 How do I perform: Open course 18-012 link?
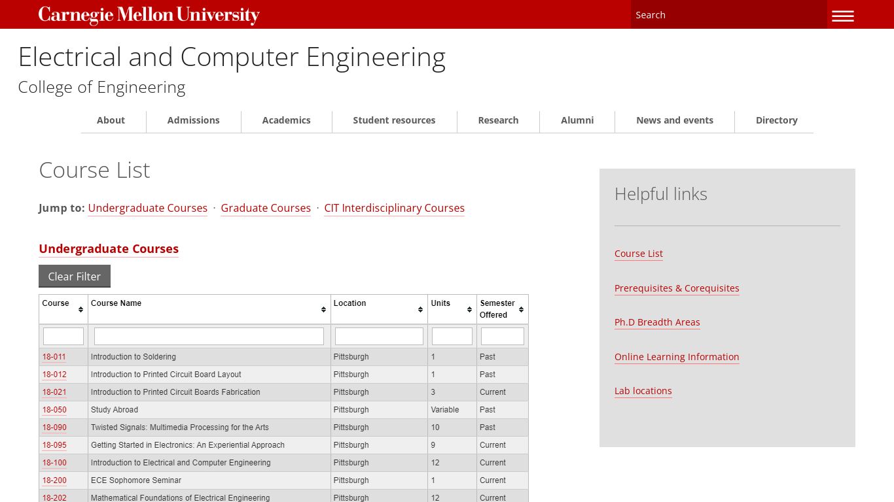pyautogui.click(x=54, y=375)
